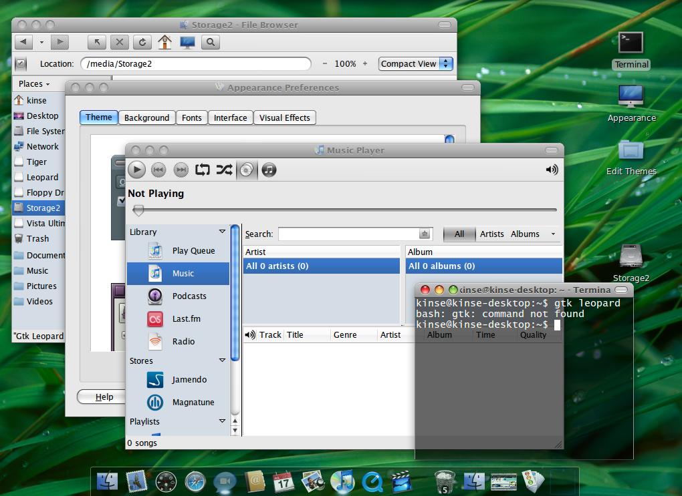Switch to the Visual Effects tab
Screen dimensions: 682x496
pyautogui.click(x=285, y=117)
